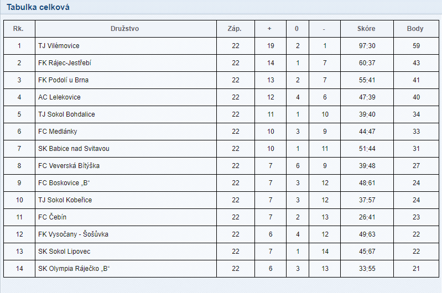Click SK Sokol Lipovec entry
Viewport: 442px width, 293px height.
(x=64, y=252)
